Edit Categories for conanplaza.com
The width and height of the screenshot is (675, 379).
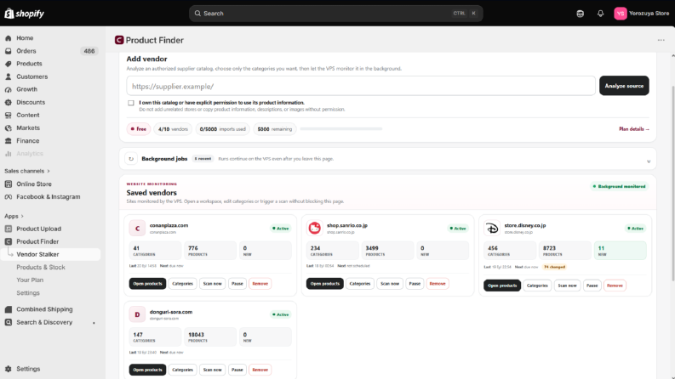[x=182, y=284]
